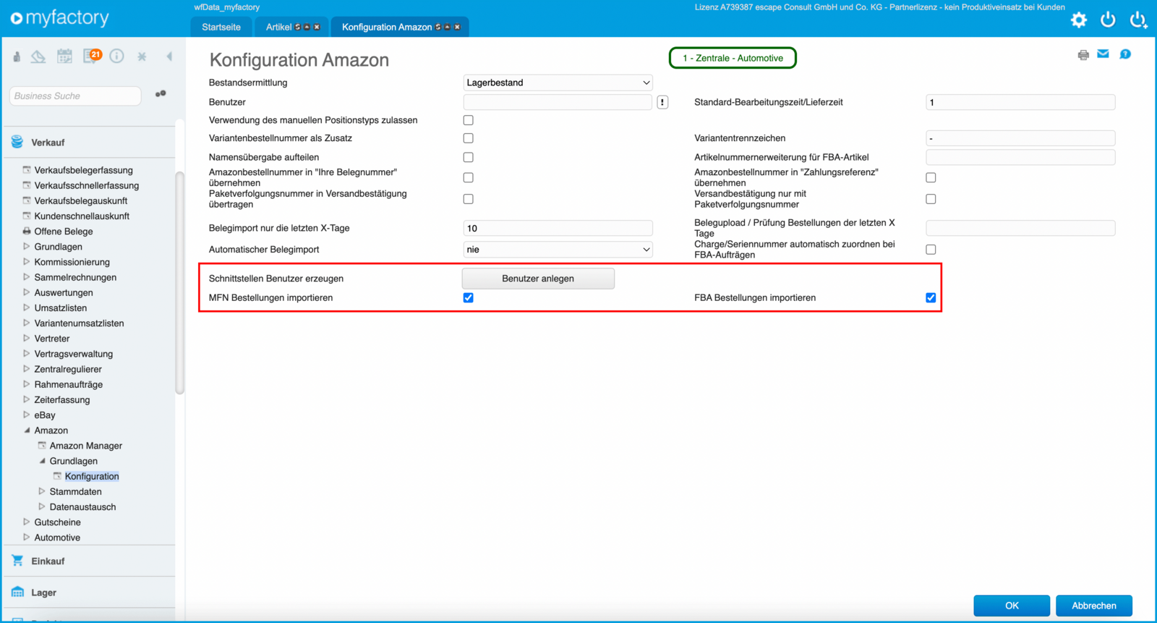The width and height of the screenshot is (1157, 623).
Task: Expand Stammdaten under Amazon
Action: (42, 492)
